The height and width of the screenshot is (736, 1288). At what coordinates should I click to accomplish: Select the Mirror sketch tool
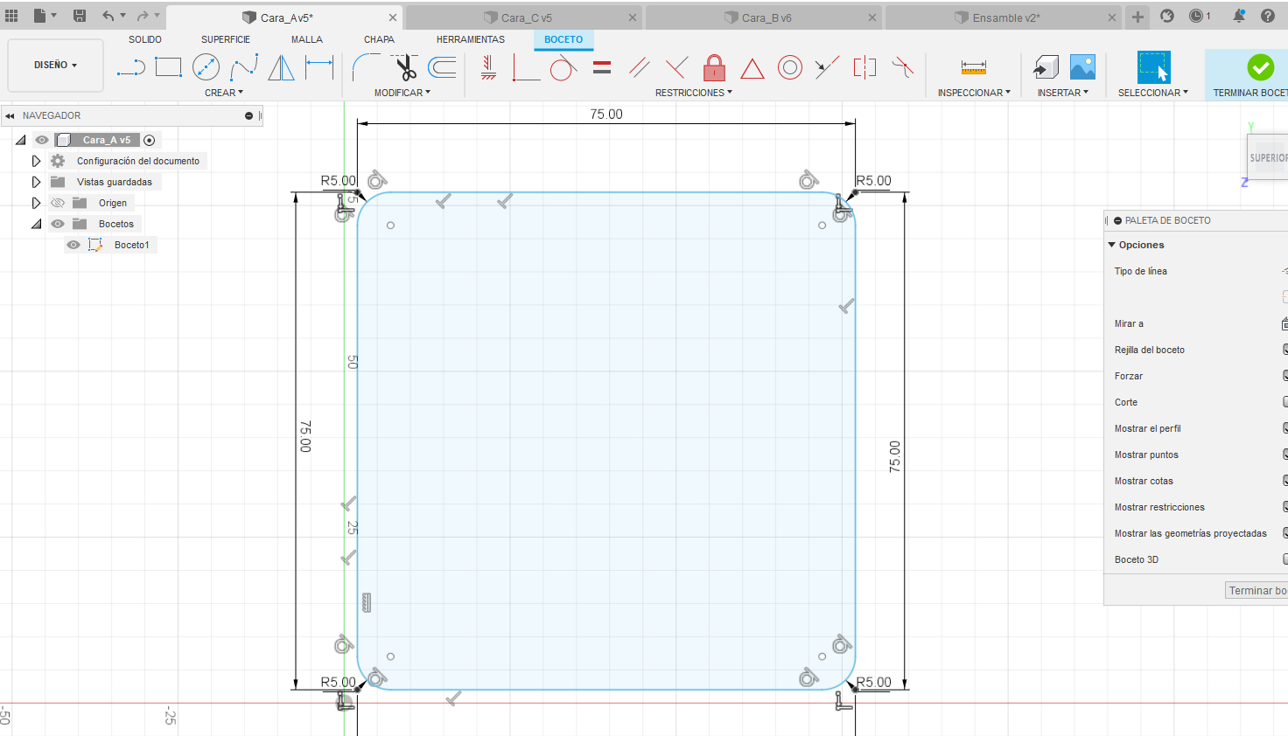[x=281, y=67]
